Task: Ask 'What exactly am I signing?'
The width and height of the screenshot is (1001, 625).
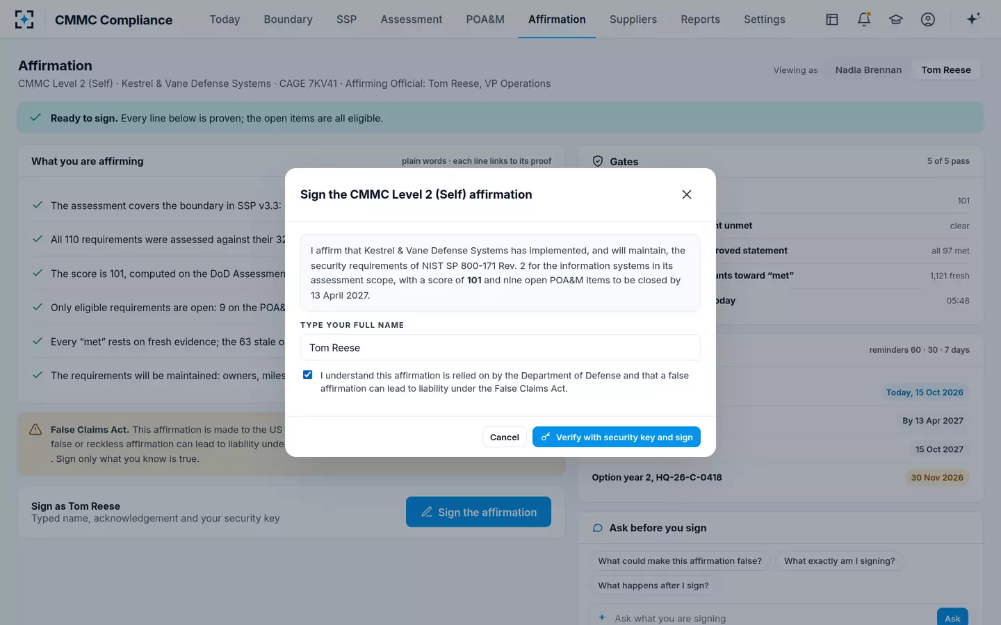Action: pos(840,561)
